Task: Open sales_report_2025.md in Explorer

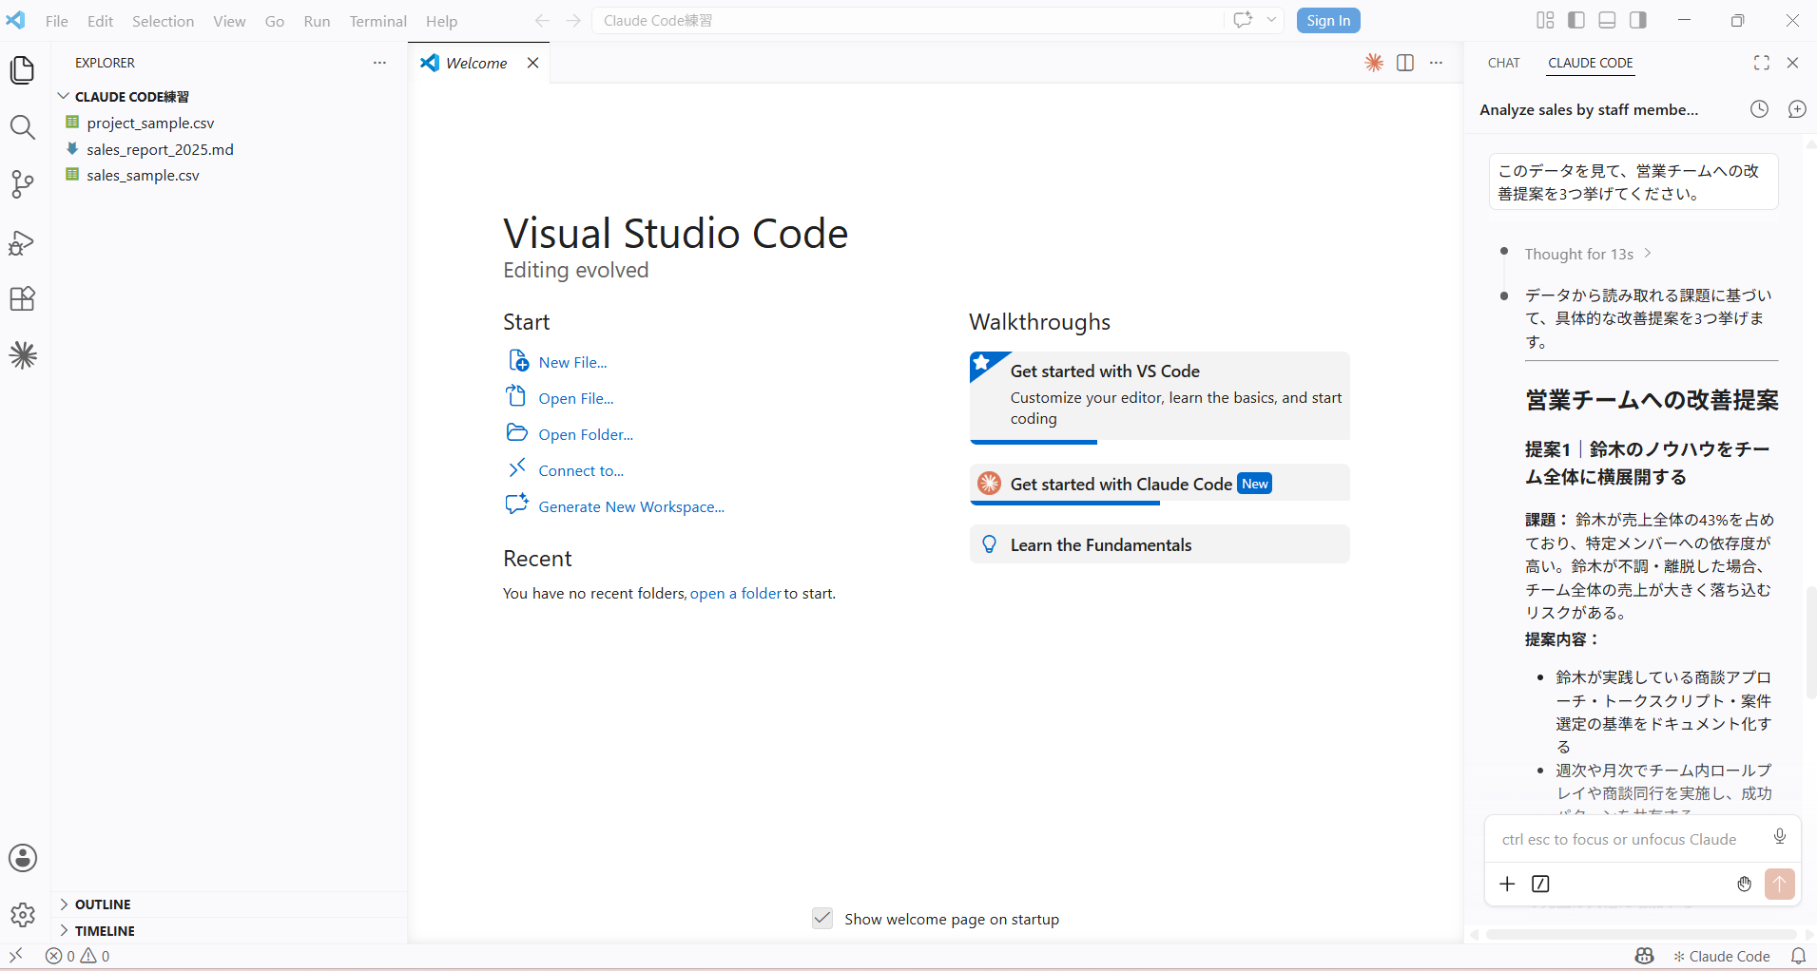Action: click(x=160, y=149)
